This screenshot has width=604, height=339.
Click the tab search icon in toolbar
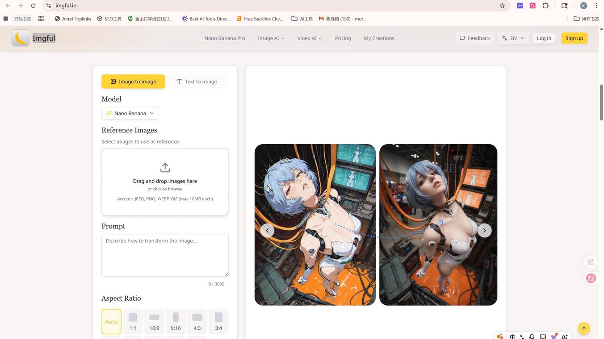(x=565, y=6)
